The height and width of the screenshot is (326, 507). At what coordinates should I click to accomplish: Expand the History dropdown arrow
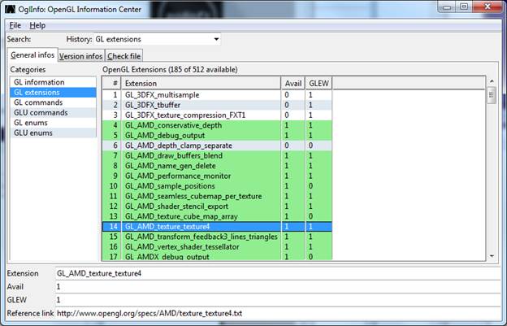(216, 39)
